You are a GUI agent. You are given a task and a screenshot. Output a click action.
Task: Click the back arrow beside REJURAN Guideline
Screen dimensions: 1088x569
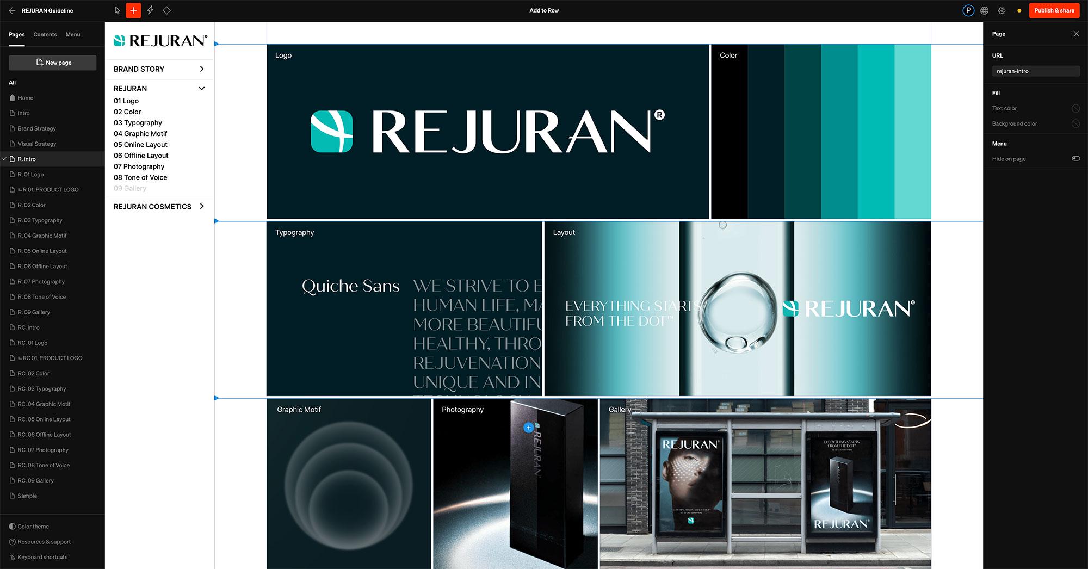[x=11, y=10]
